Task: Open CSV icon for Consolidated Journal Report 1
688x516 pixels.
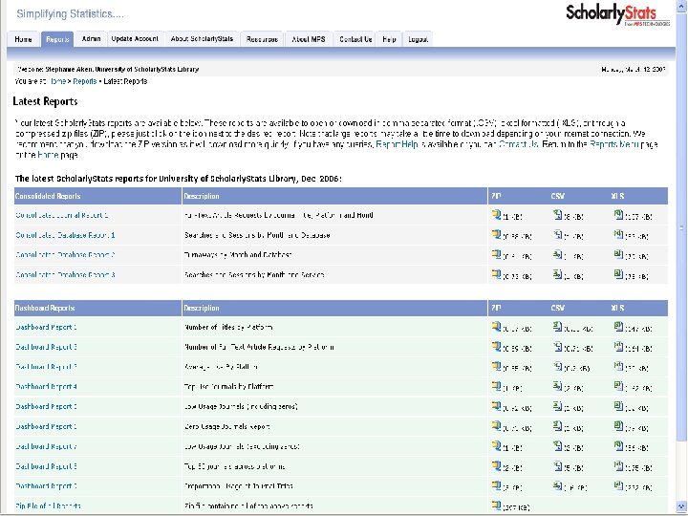Action: pyautogui.click(x=557, y=215)
